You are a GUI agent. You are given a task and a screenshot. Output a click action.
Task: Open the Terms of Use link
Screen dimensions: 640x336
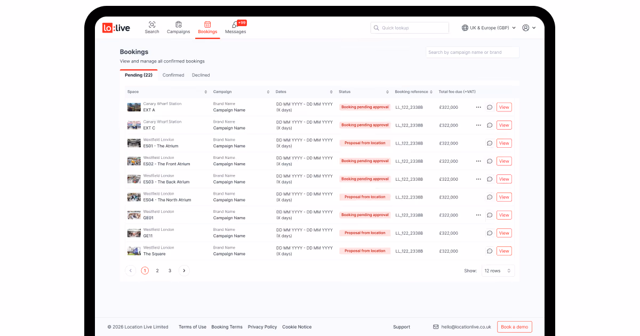point(193,327)
